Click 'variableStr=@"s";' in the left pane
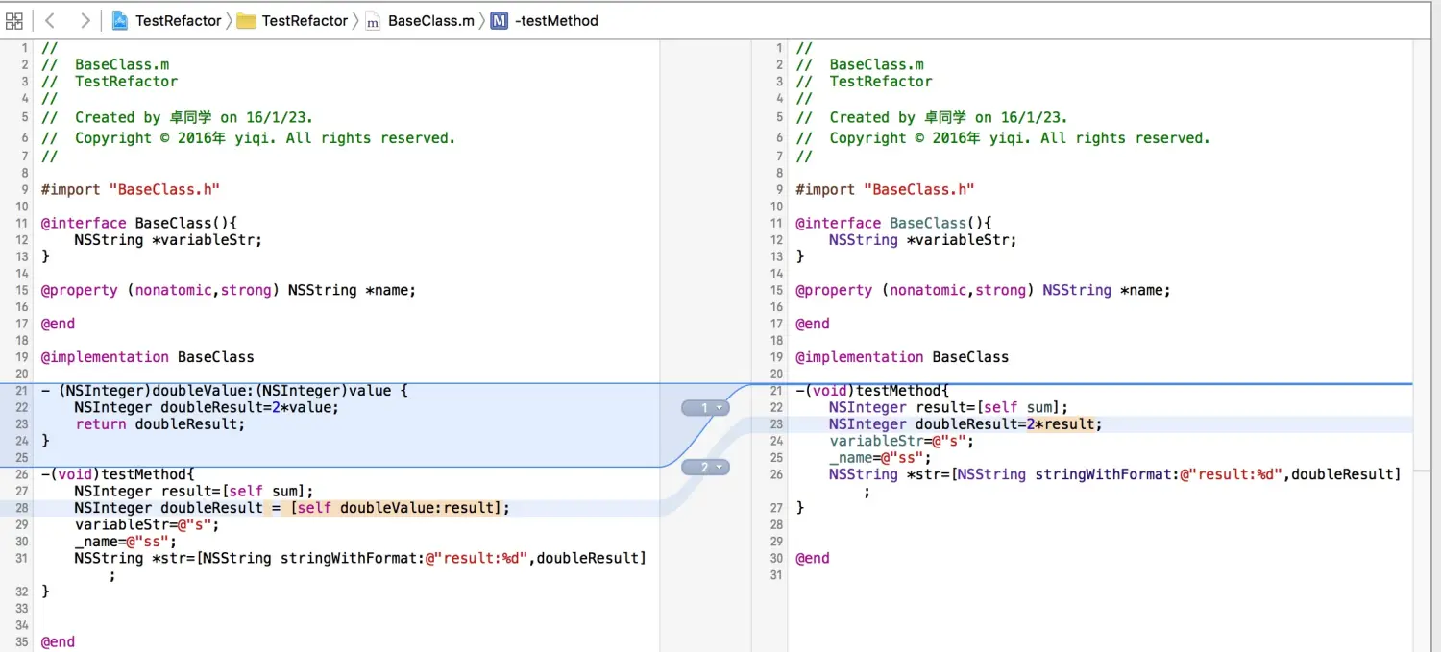The image size is (1441, 652). pyautogui.click(x=147, y=524)
